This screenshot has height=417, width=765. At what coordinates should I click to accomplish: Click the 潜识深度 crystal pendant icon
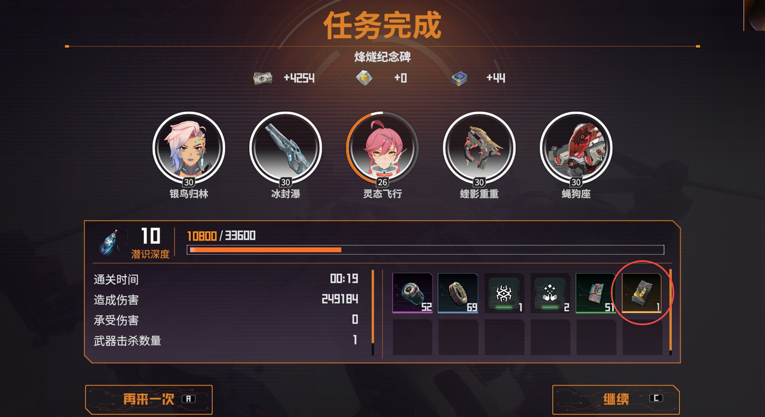[x=114, y=241]
